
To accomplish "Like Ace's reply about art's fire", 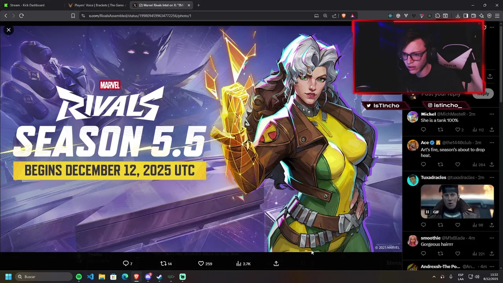I will click(457, 165).
